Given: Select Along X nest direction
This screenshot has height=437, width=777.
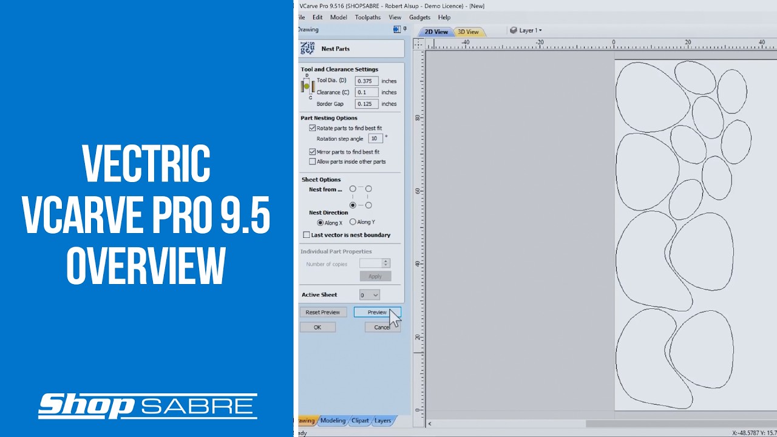Looking at the screenshot, I should click(x=321, y=223).
